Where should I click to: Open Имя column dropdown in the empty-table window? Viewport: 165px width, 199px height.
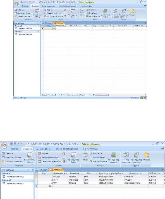(x=91, y=26)
